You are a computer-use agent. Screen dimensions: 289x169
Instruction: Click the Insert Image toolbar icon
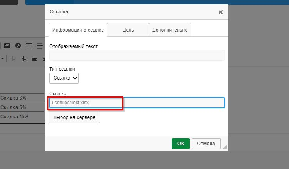[7, 46]
